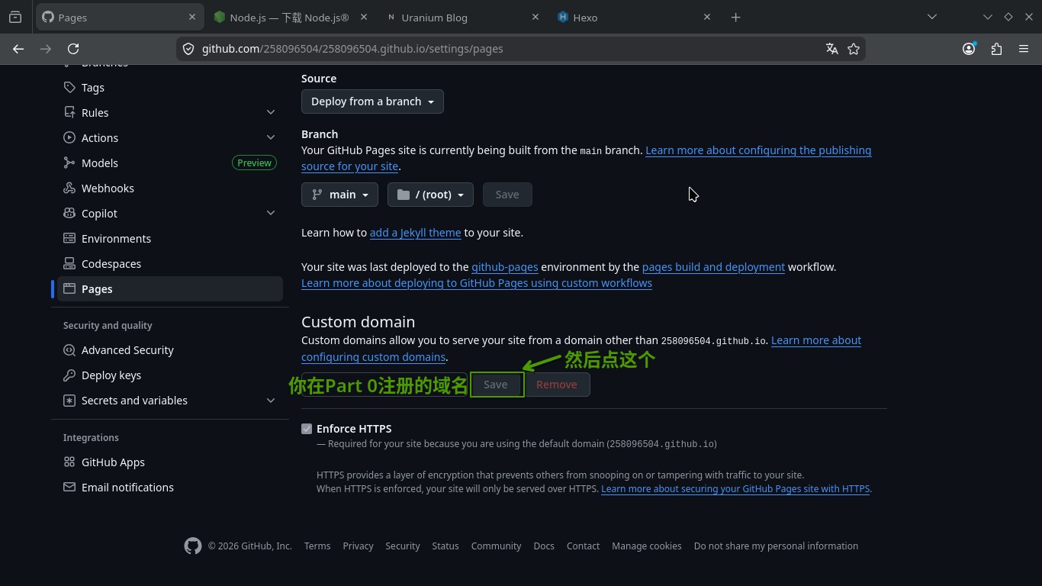Viewport: 1042px width, 586px height.
Task: Click the GitHub Apps sidebar icon
Action: click(x=69, y=462)
